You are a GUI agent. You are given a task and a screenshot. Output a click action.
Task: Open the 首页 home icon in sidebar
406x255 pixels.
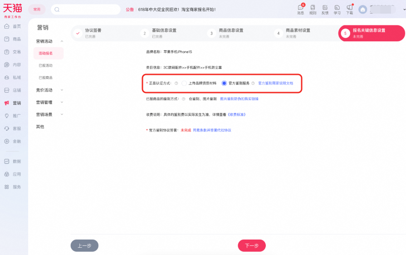7,26
